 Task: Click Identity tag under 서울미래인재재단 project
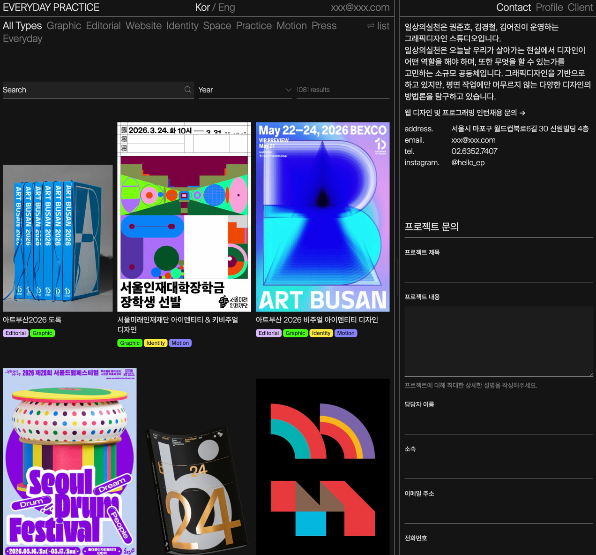[x=156, y=343]
